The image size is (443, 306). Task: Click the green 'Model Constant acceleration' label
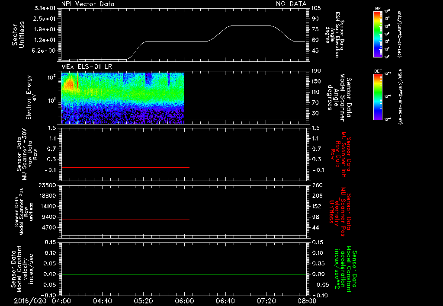click(x=346, y=269)
